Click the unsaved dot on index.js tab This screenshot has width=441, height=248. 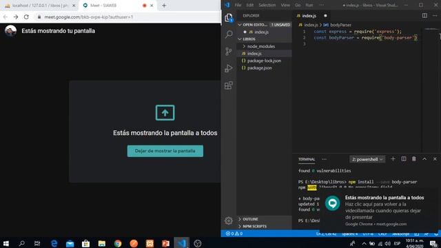[x=325, y=16]
